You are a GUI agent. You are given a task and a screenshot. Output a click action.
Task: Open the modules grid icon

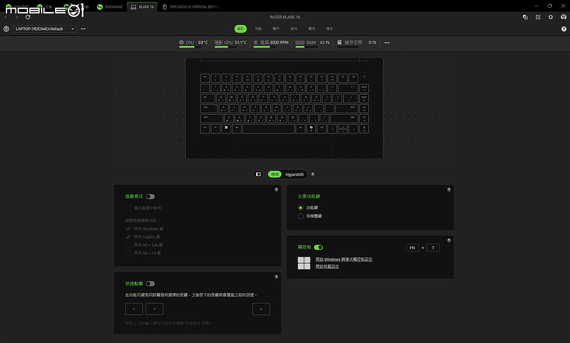(538, 17)
